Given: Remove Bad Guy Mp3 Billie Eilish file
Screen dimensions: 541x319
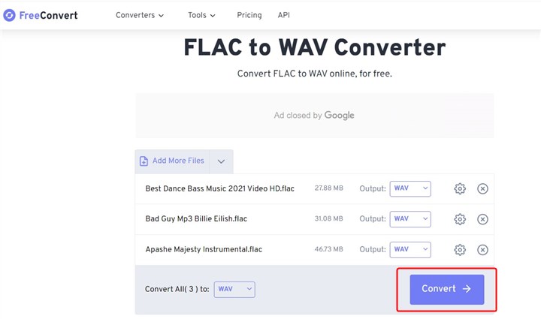Looking at the screenshot, I should tap(483, 219).
